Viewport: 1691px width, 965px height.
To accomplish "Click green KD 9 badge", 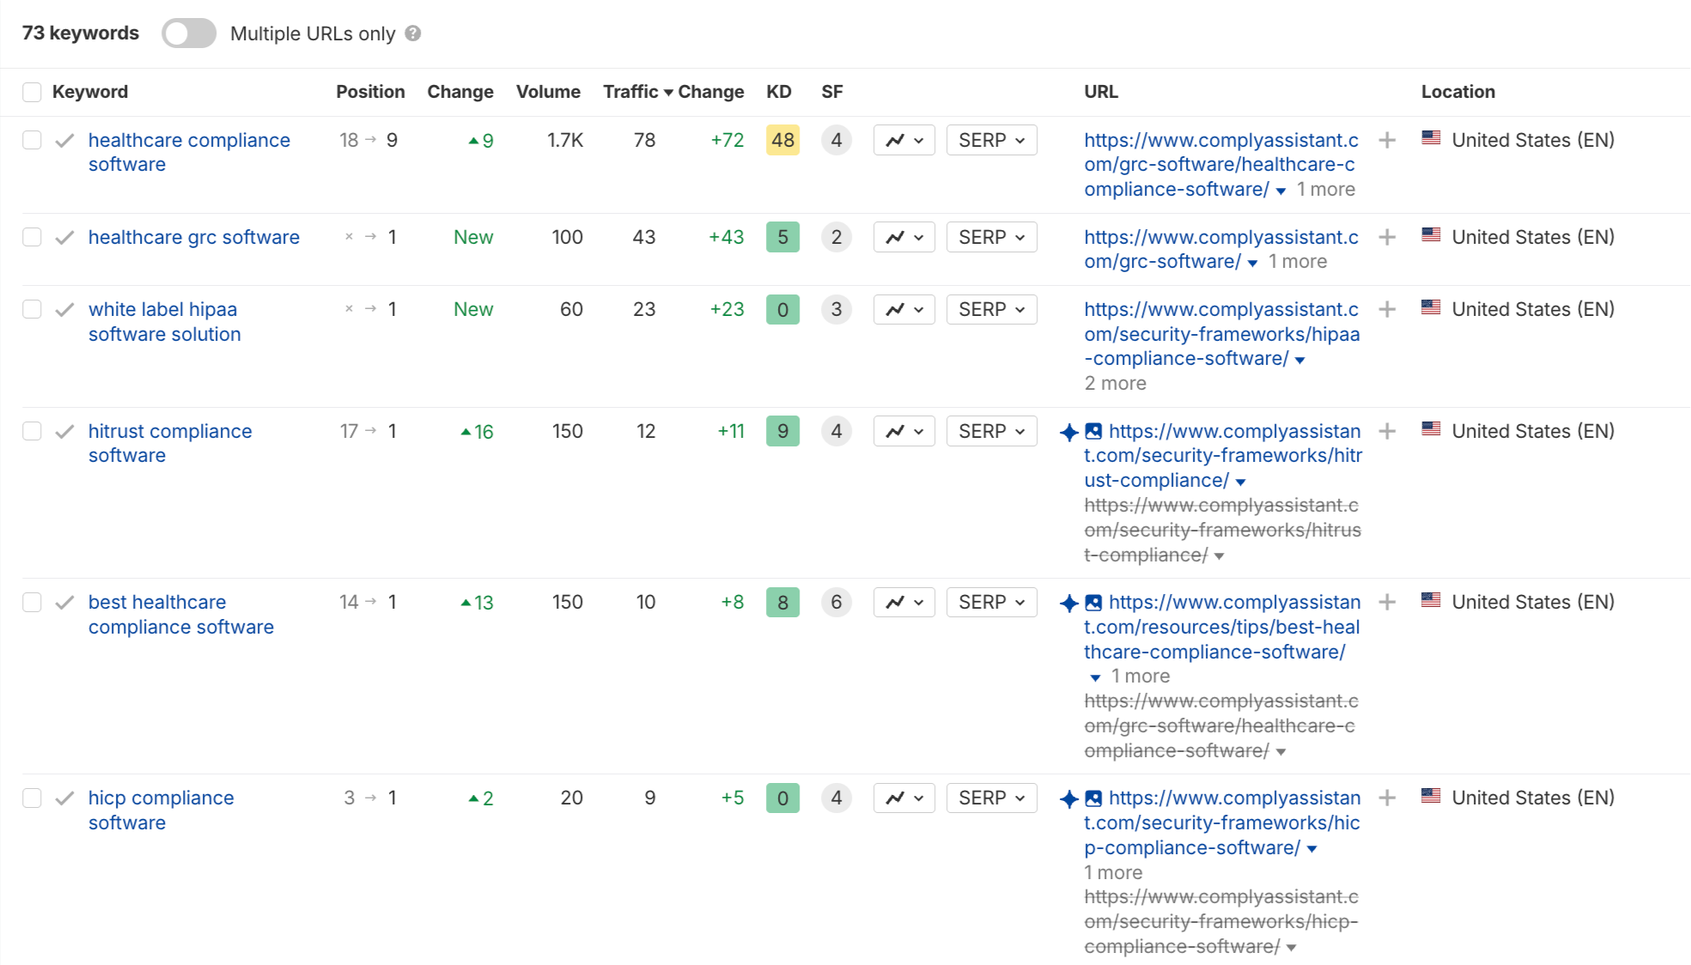I will (x=782, y=431).
